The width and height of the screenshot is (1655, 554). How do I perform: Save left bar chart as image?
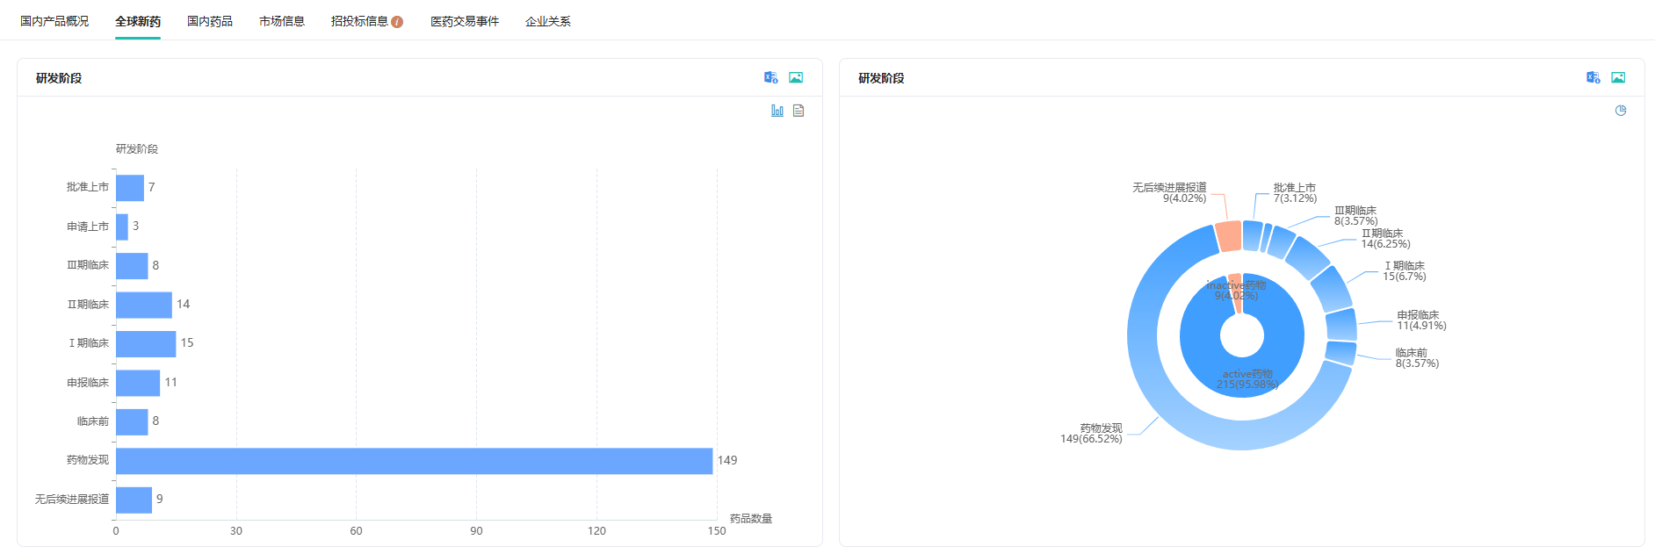pos(796,77)
